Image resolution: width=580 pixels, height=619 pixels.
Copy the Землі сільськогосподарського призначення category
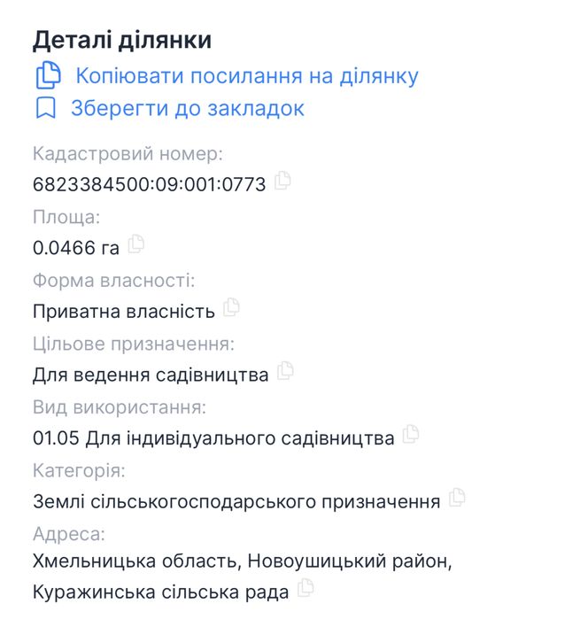457,498
